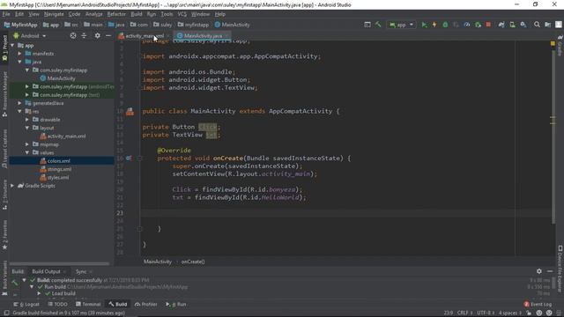
Task: Collapse the res folder
Action: click(19, 112)
